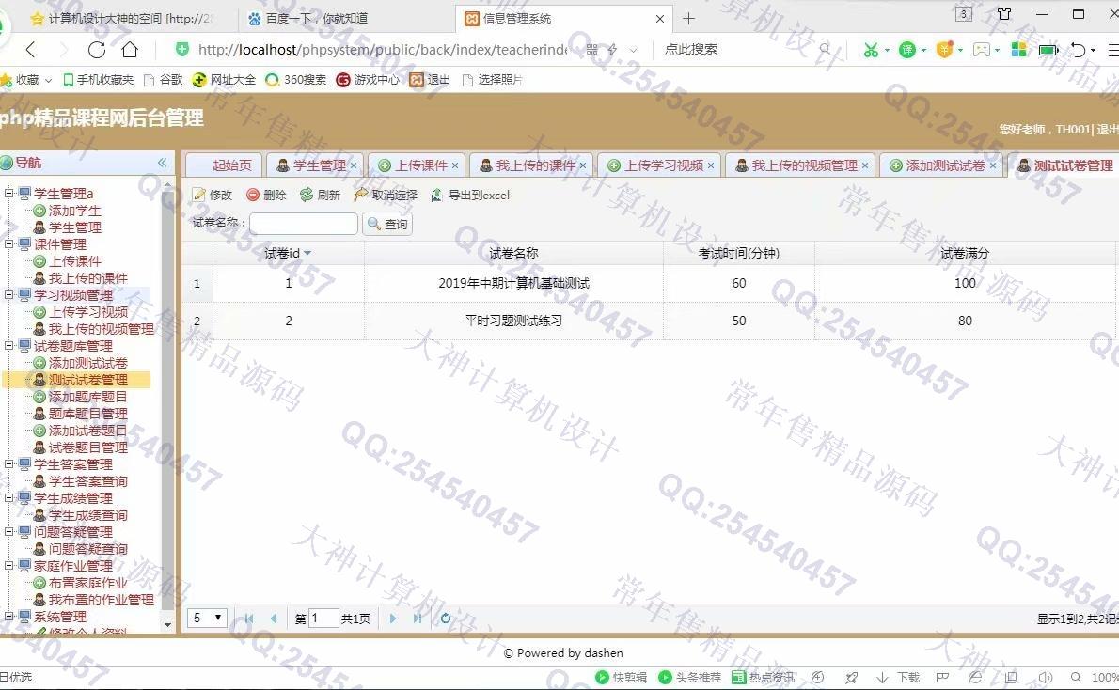The height and width of the screenshot is (690, 1119).
Task: Open 我布置的作业管理 in the navigation tree
Action: pyautogui.click(x=101, y=600)
